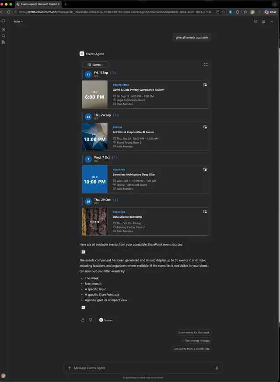Click the COMPLIANCE category label
This screenshot has width=280, height=382.
pos(121,85)
